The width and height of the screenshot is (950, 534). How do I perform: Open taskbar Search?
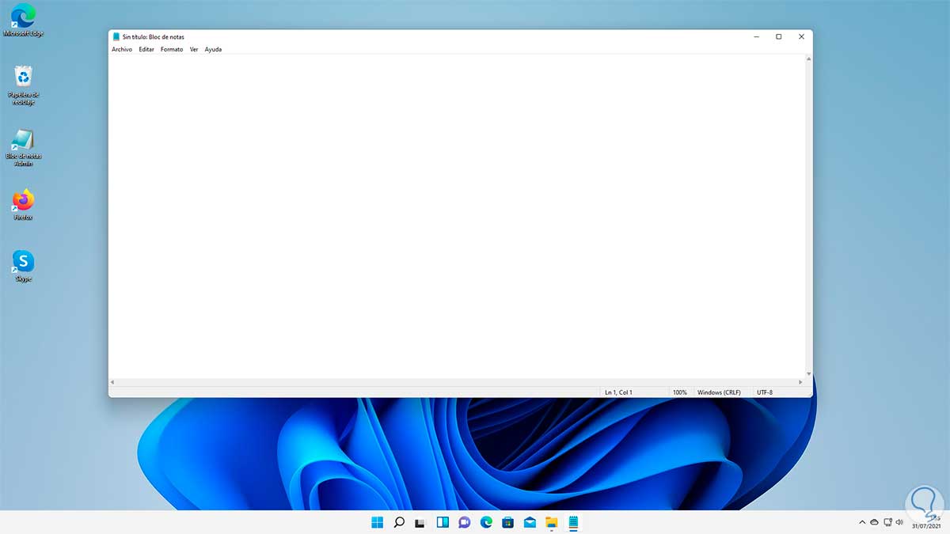399,522
